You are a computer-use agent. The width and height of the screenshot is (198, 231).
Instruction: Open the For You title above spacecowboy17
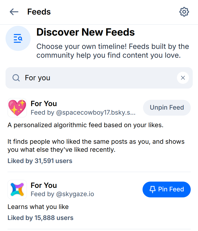click(44, 104)
